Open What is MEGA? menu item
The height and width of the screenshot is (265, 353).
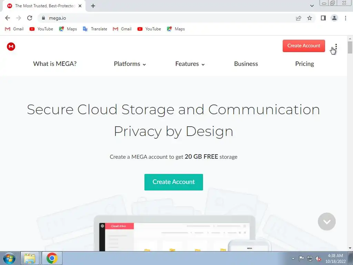pos(55,64)
